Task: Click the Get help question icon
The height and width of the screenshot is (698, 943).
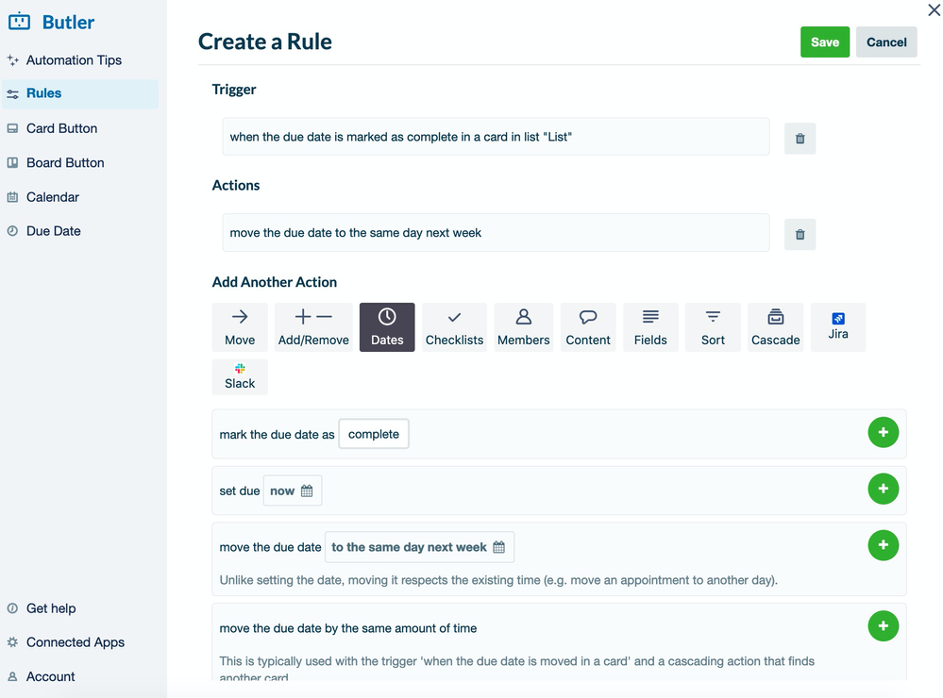Action: 12,608
